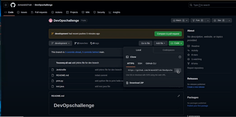
Task: Open the Actions tab
Action: (57, 12)
